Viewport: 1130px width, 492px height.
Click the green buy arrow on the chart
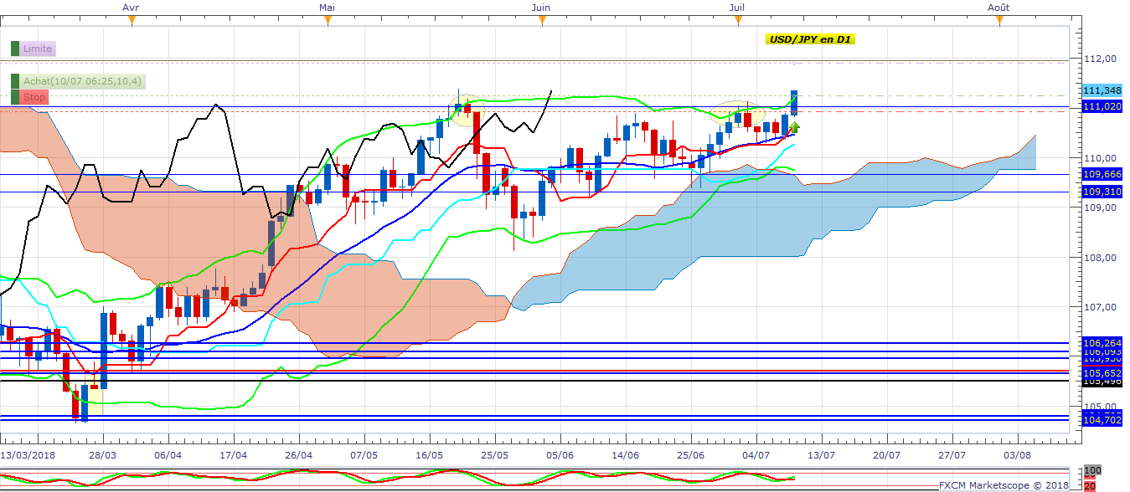pos(795,127)
